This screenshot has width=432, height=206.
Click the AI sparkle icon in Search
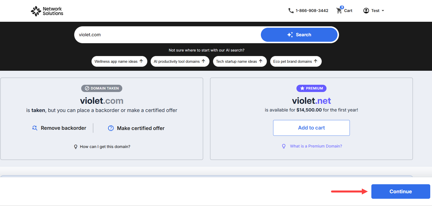click(290, 35)
